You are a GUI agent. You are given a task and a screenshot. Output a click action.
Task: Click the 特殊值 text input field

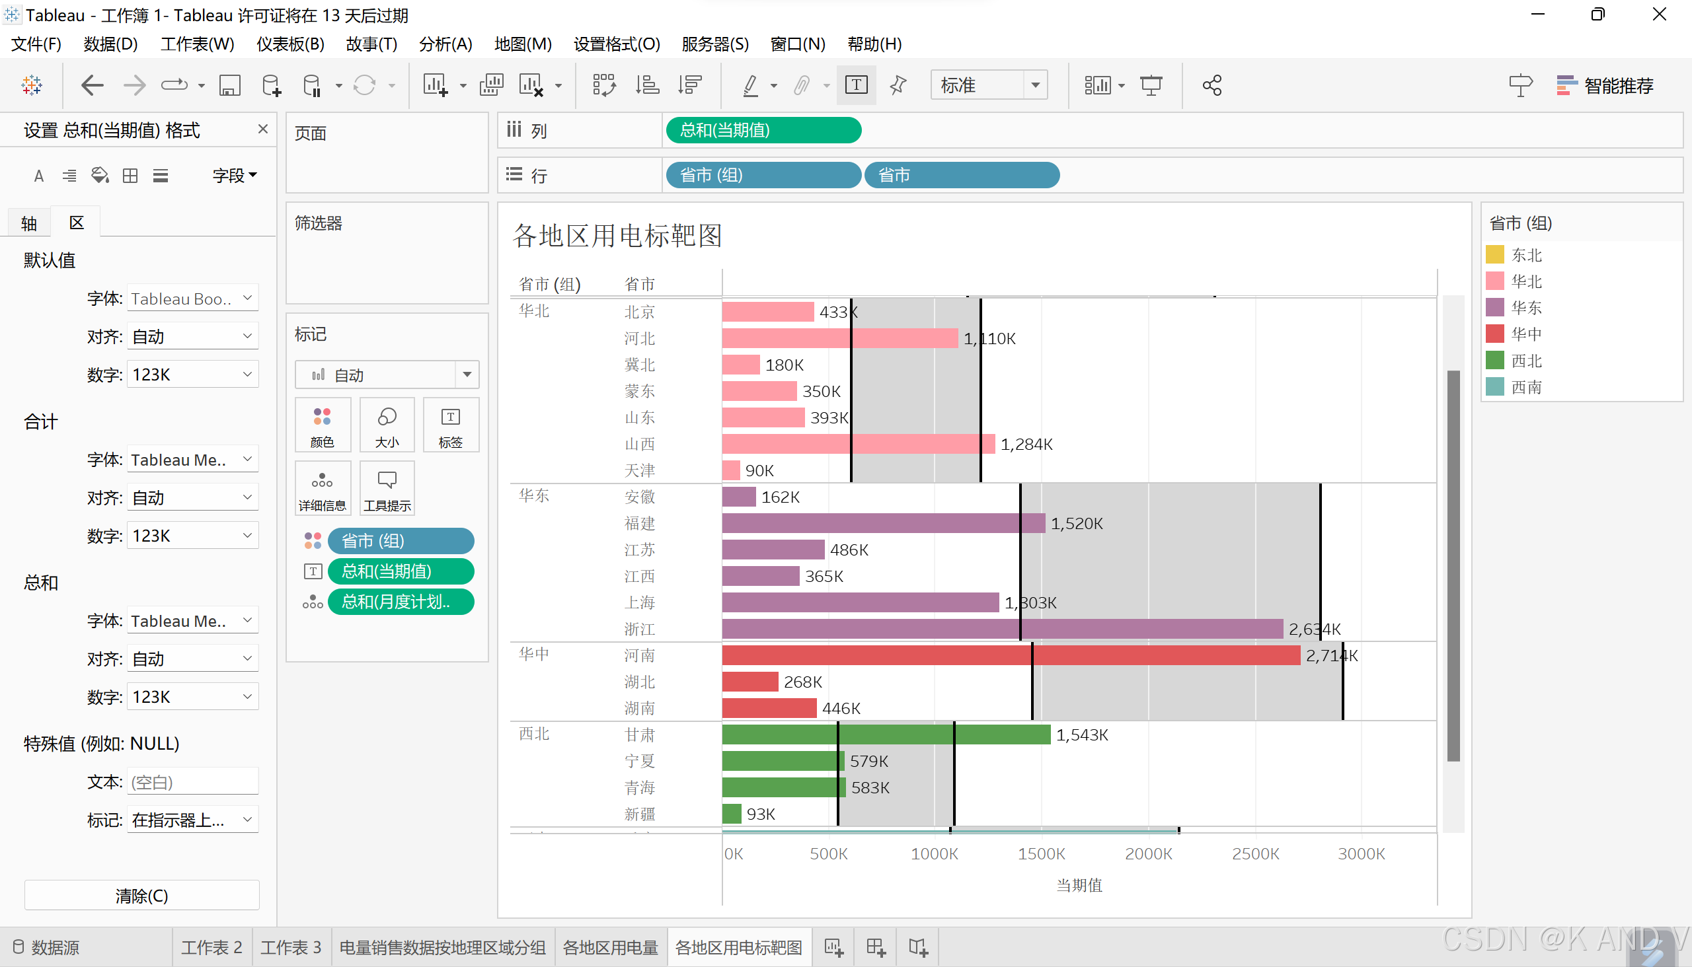point(192,781)
